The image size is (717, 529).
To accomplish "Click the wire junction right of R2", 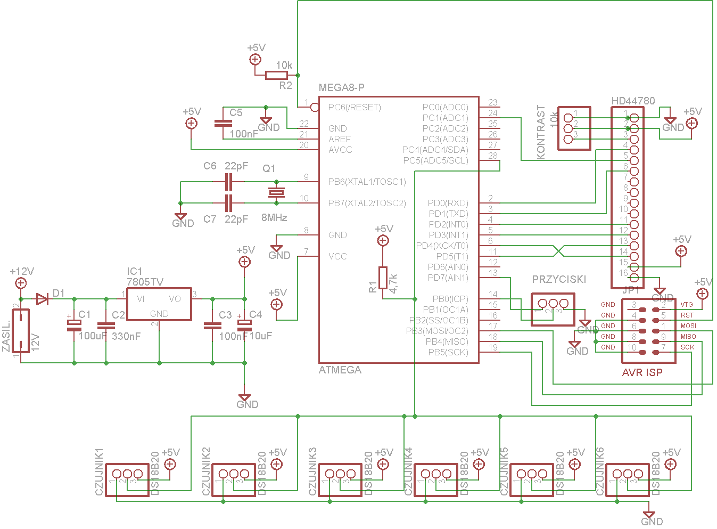I will tap(298, 75).
